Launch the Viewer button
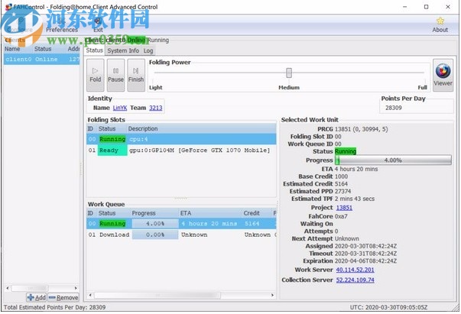 443,75
